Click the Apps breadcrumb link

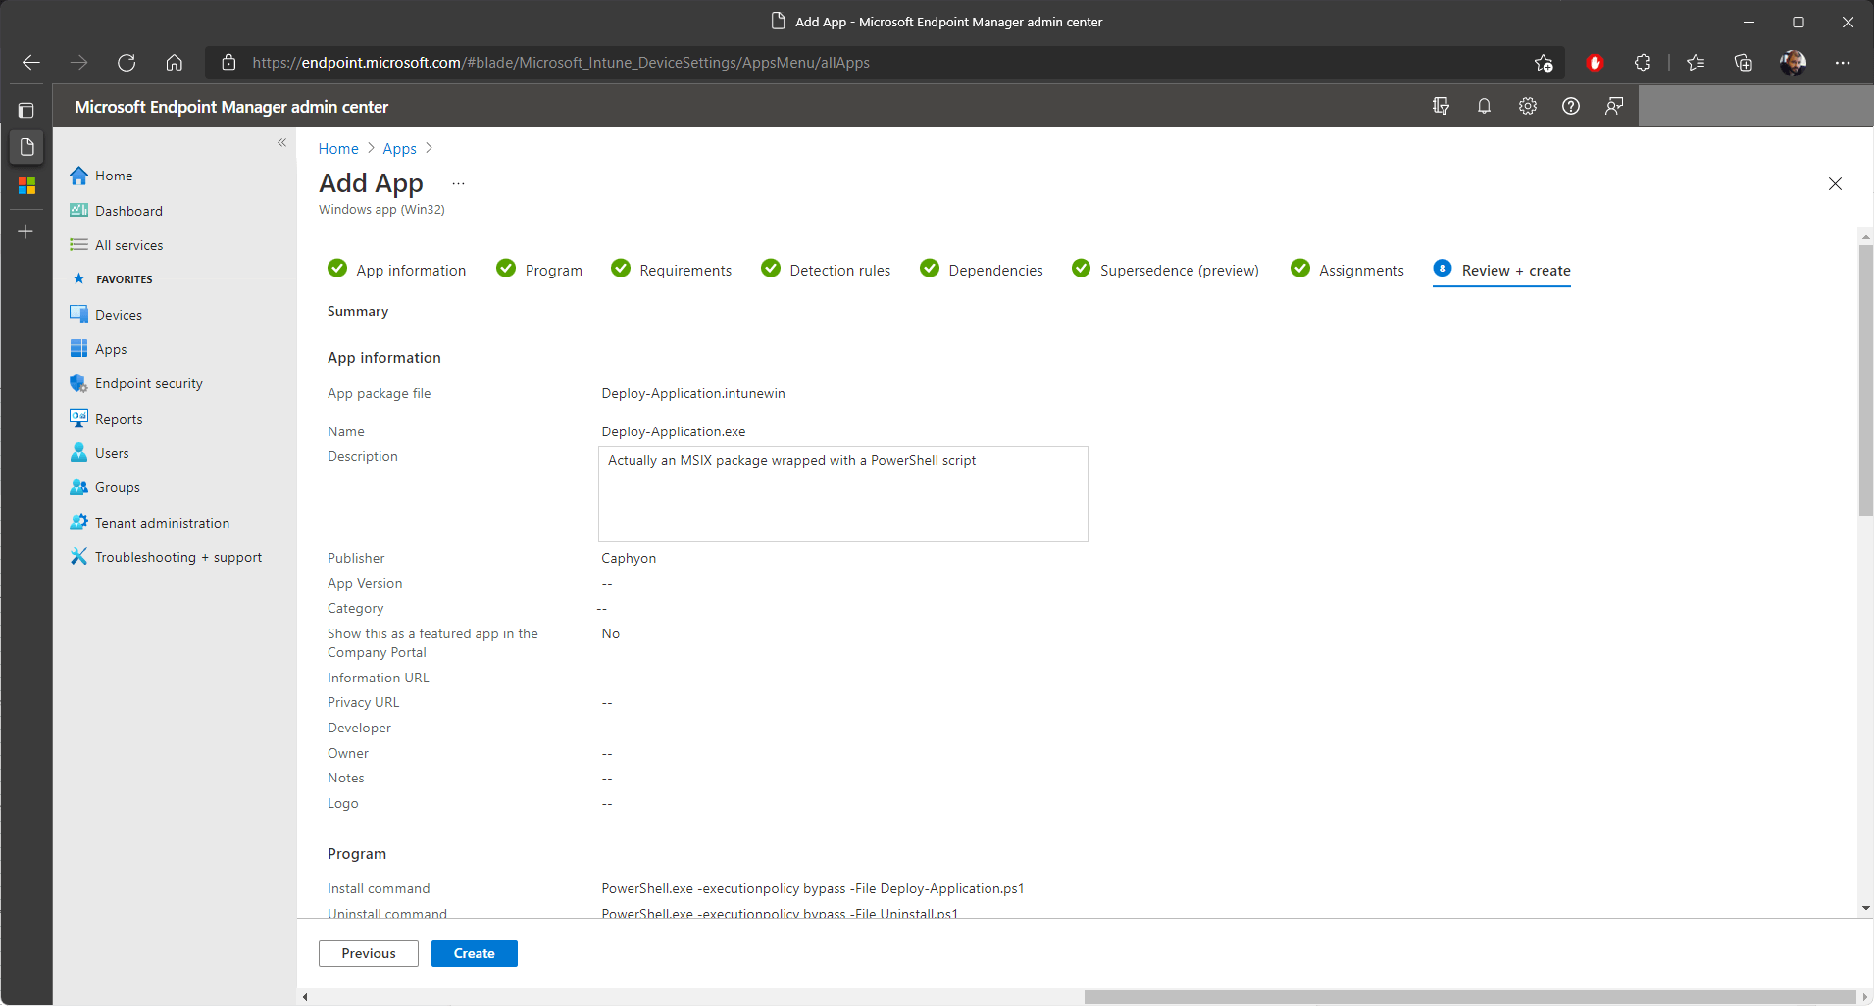(399, 149)
